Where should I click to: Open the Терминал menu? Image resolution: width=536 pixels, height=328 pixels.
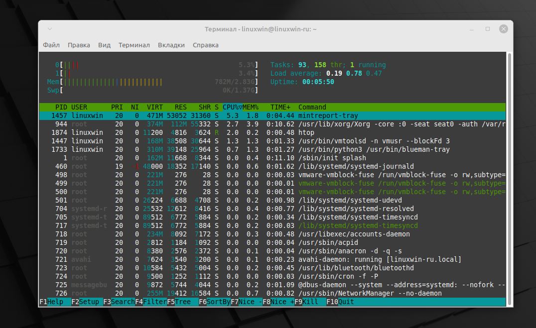(134, 45)
